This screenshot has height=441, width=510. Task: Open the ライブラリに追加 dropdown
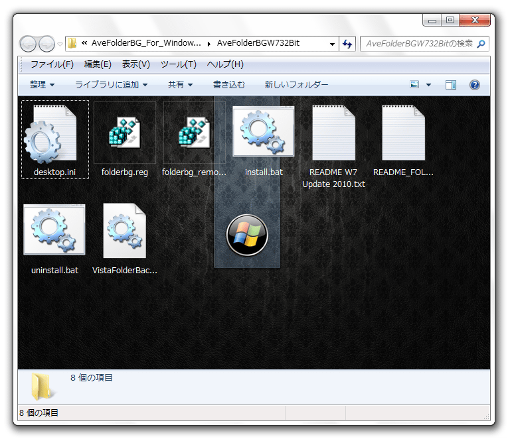(112, 85)
